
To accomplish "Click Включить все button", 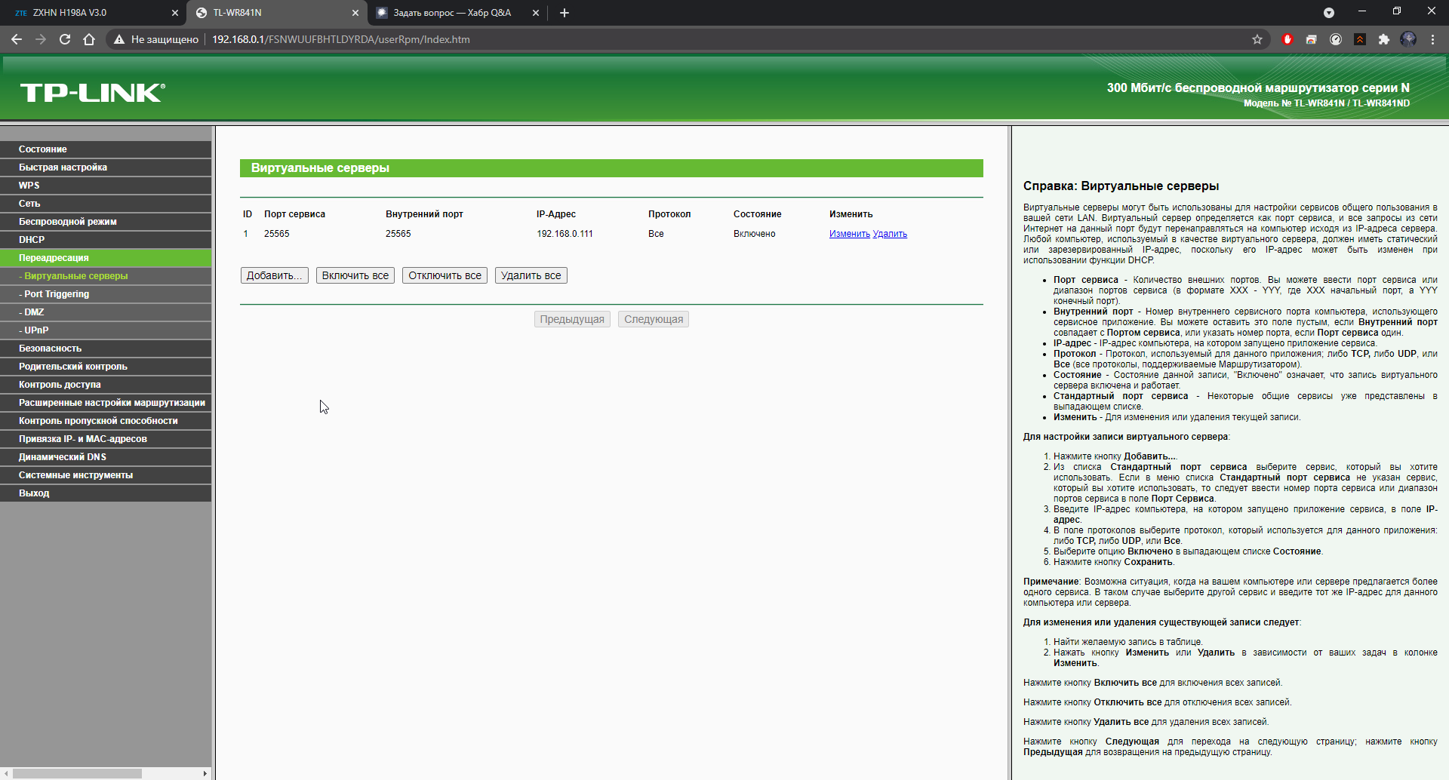I will coord(355,275).
